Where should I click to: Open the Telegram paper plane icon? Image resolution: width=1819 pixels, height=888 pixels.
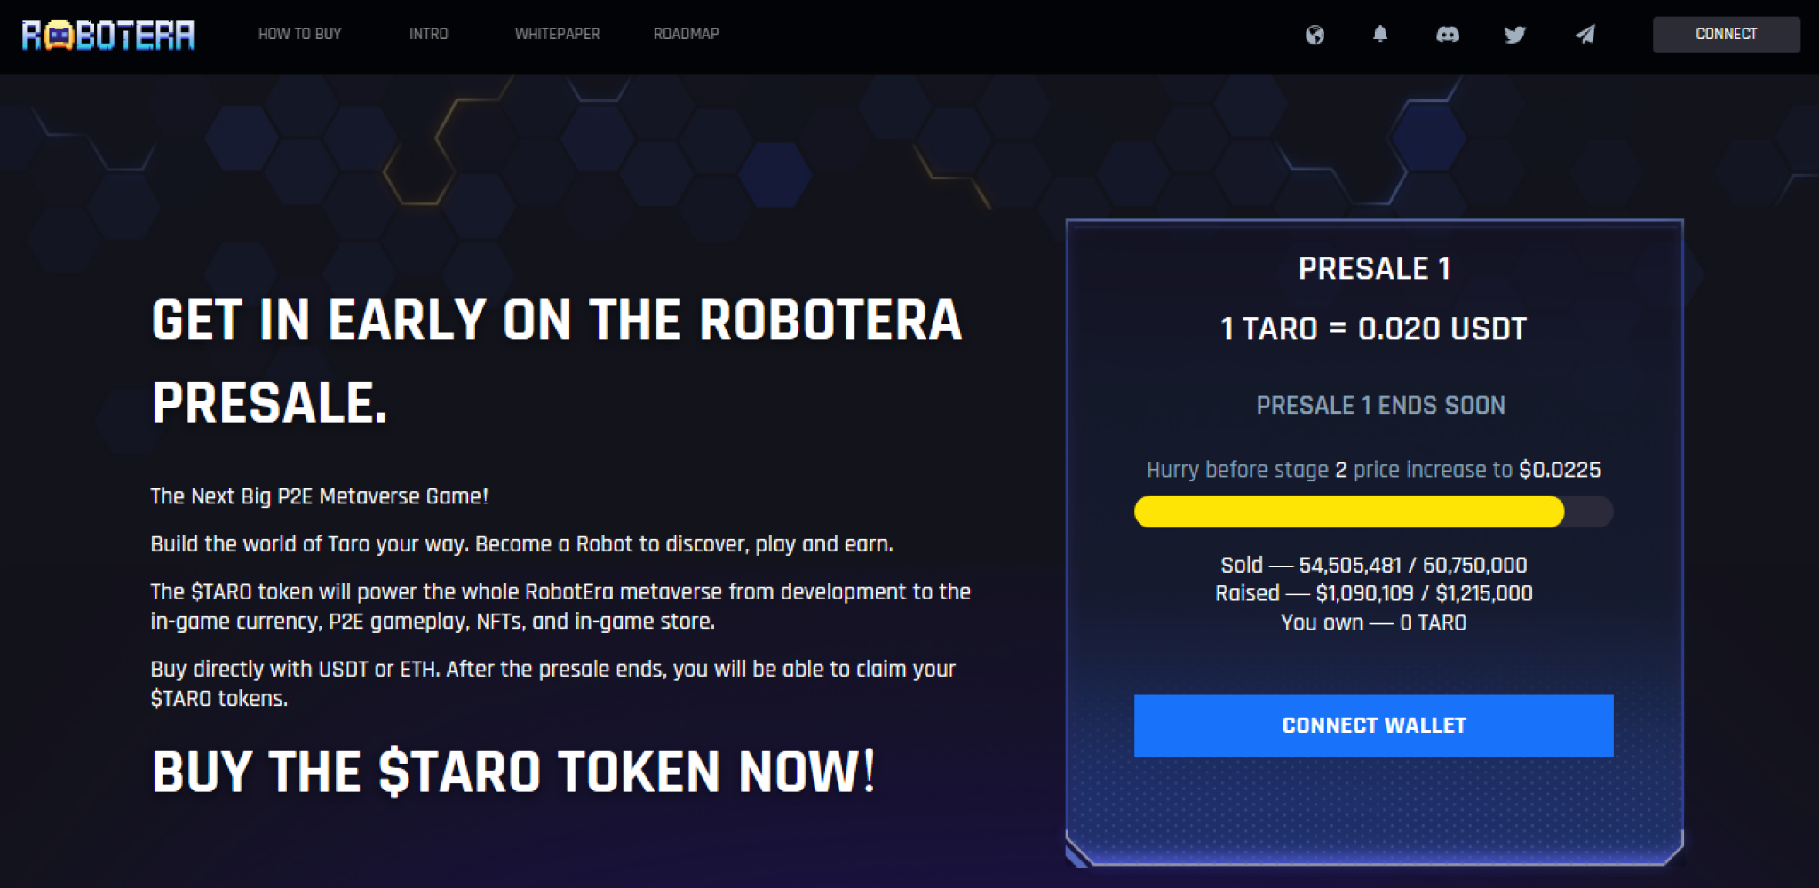[x=1585, y=34]
